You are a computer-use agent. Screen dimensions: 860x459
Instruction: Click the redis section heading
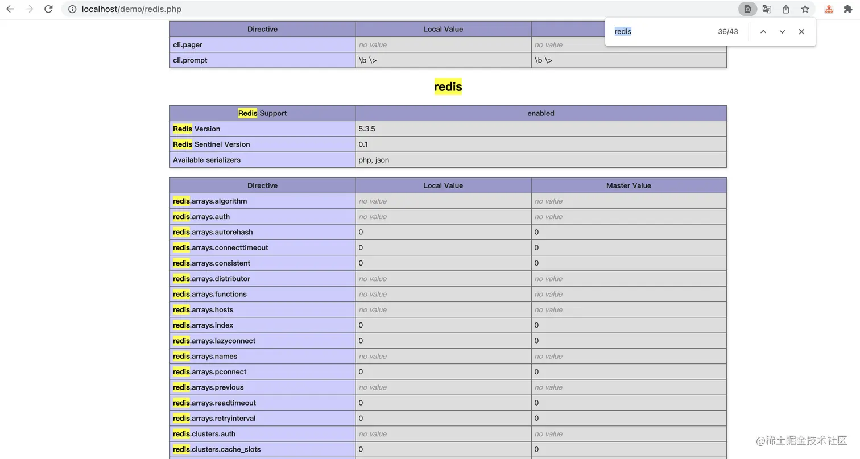(448, 86)
